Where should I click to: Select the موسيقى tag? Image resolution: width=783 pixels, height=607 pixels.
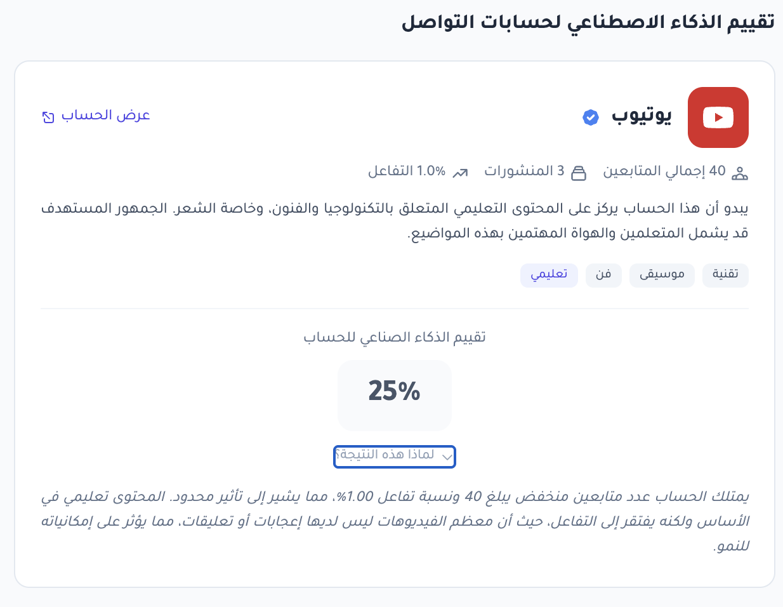coord(662,275)
